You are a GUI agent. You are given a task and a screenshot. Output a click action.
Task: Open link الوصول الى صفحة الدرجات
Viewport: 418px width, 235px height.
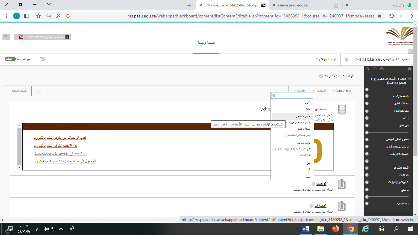coord(65,161)
